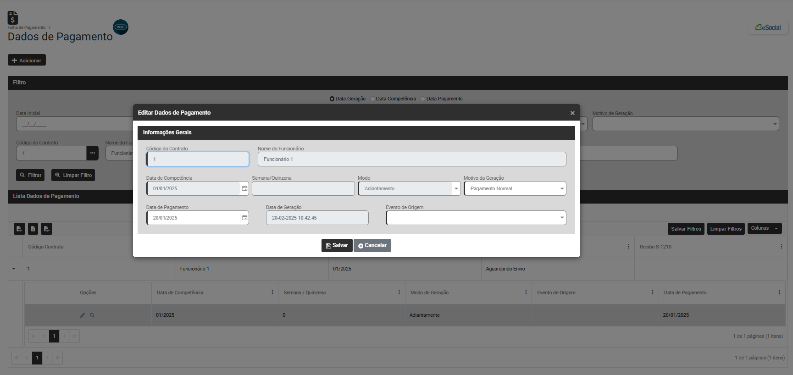Viewport: 793px width, 375px height.
Task: Select the Data Geração radio button
Action: click(332, 99)
